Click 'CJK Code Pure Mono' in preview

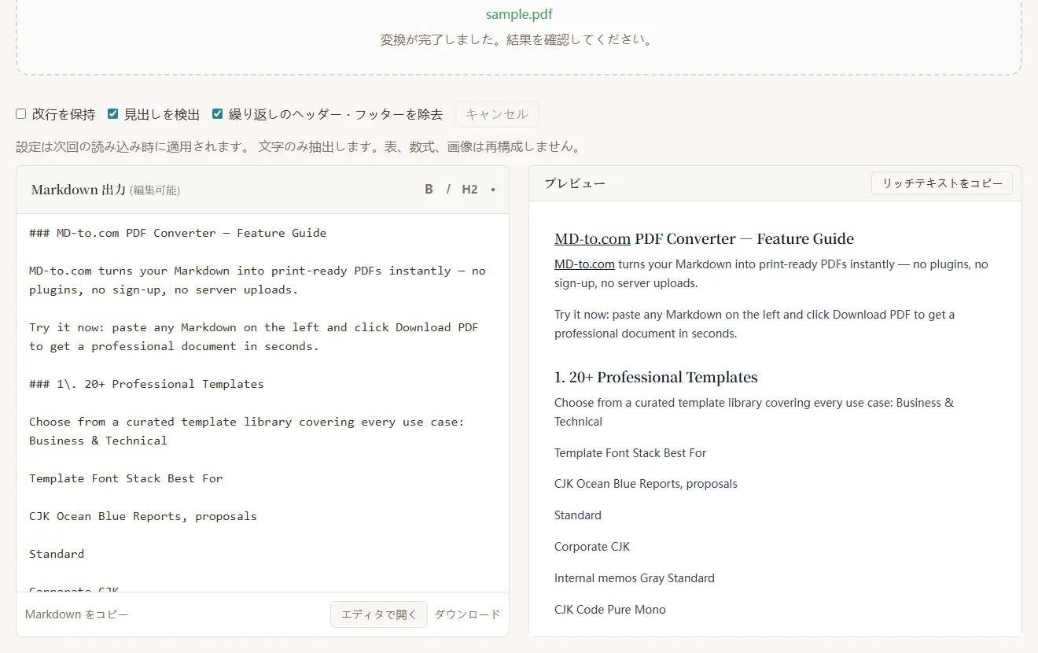(x=610, y=610)
